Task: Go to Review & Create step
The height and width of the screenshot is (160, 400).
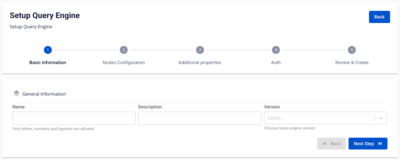Action: tap(352, 62)
